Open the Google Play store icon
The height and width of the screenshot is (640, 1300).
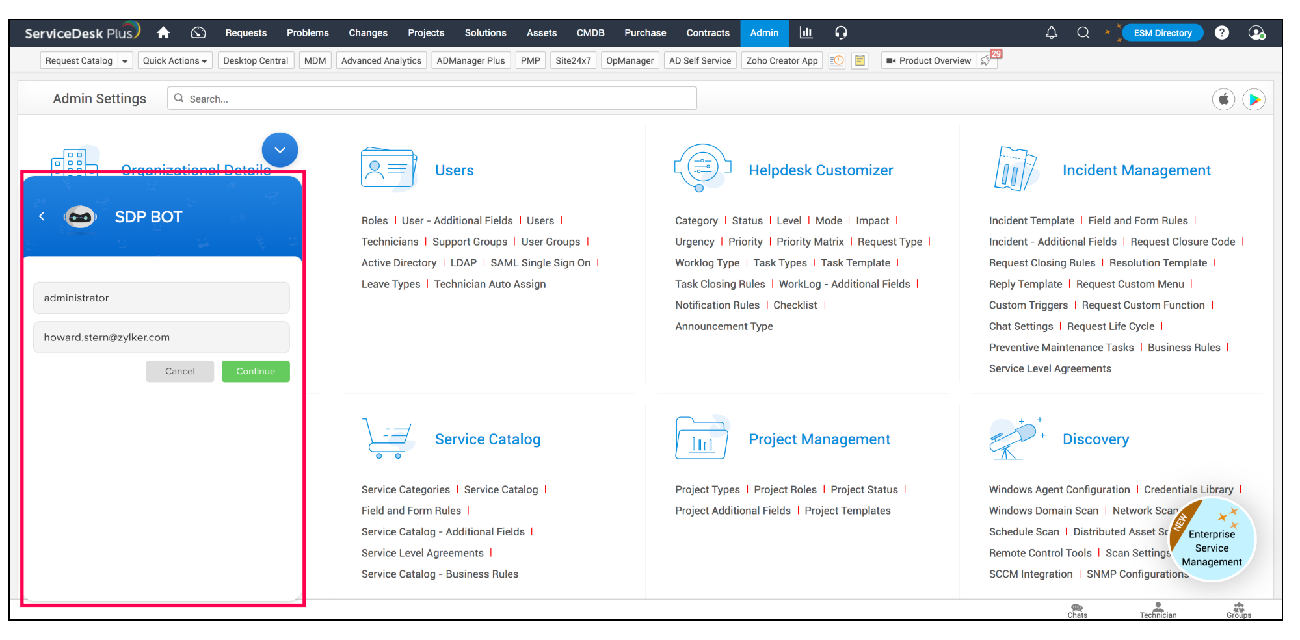[x=1254, y=99]
